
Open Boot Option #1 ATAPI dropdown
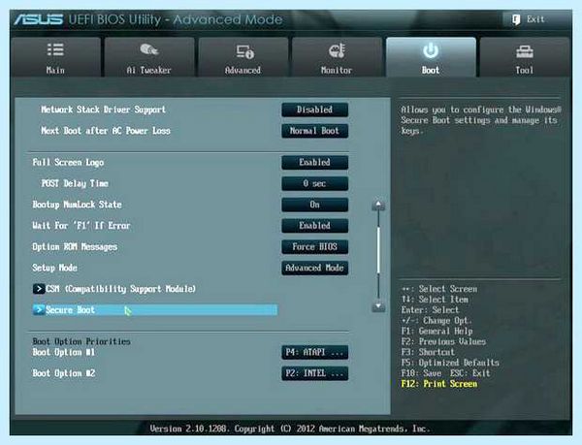tap(314, 352)
